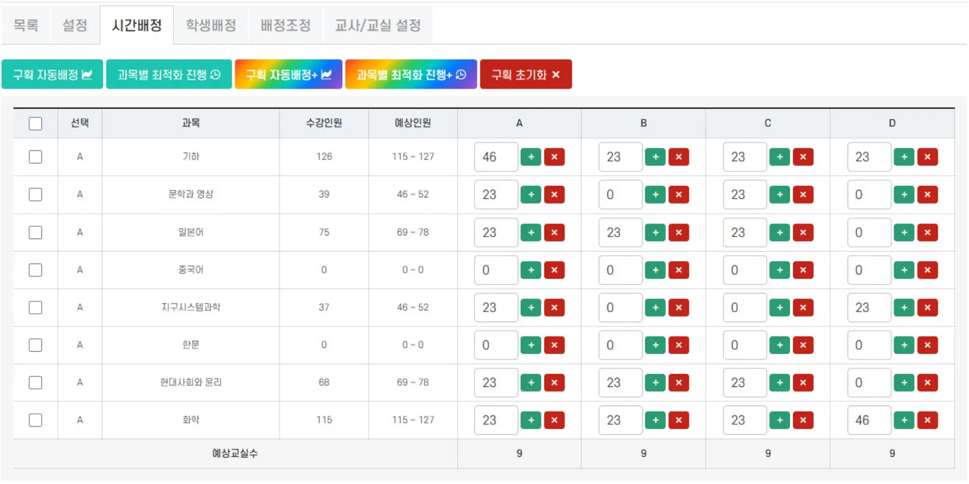Click green plus in 기하 row column B
Screen dimensions: 969x484
click(655, 157)
